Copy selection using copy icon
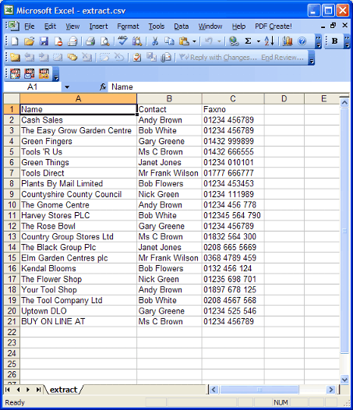Screen dimensions: 353x410 [169, 41]
